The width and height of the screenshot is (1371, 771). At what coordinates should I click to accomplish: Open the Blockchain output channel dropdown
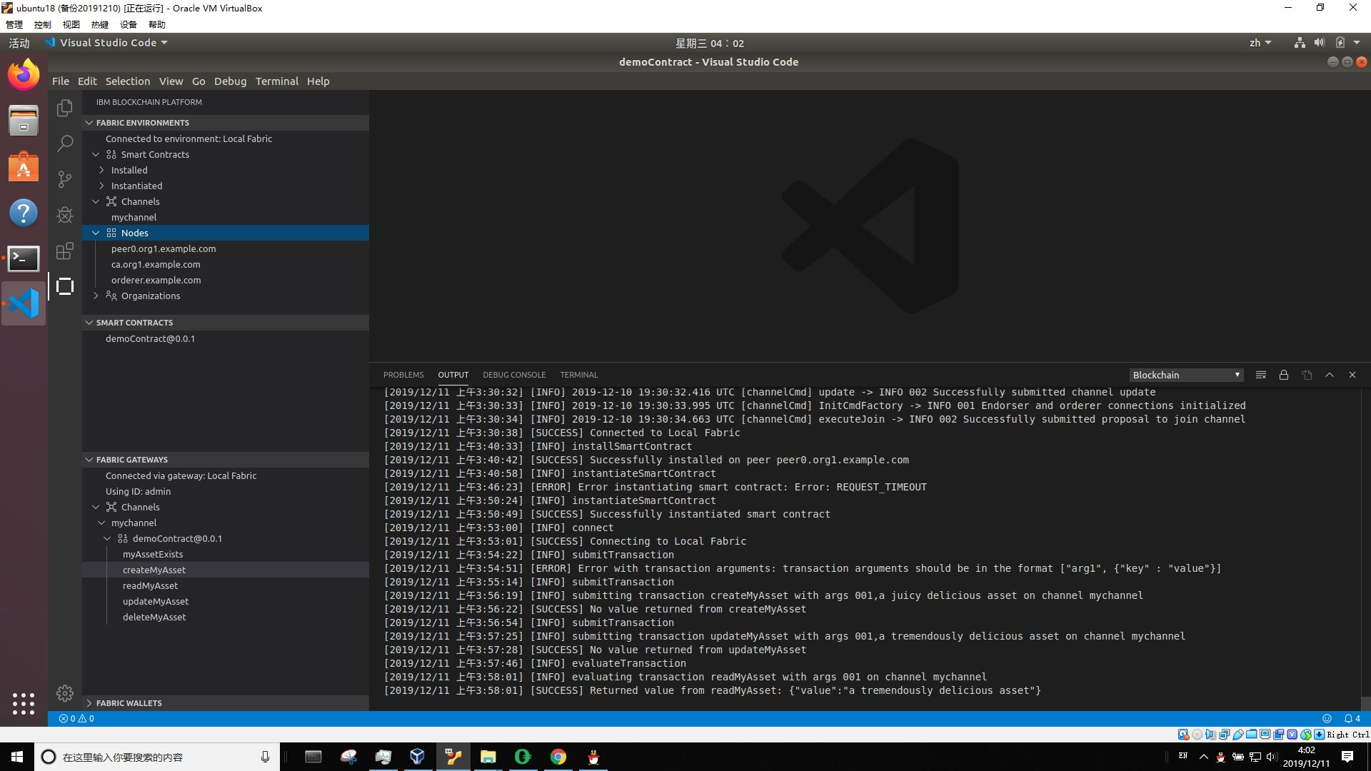coord(1185,374)
